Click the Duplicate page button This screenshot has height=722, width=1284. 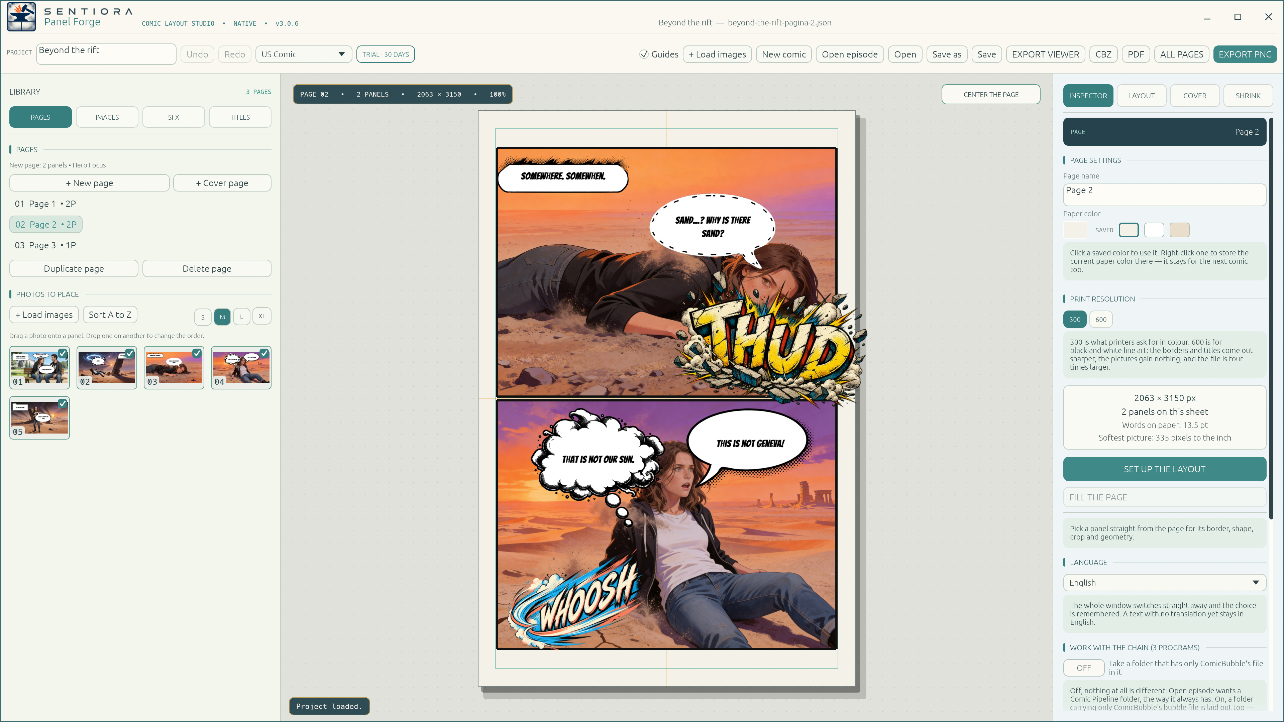[74, 268]
